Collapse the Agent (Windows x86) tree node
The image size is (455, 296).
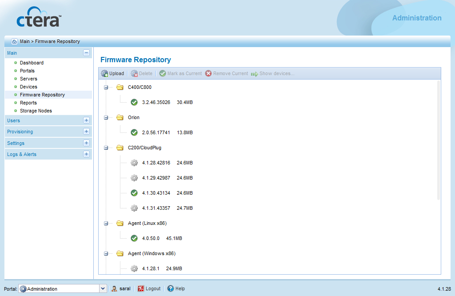point(106,254)
